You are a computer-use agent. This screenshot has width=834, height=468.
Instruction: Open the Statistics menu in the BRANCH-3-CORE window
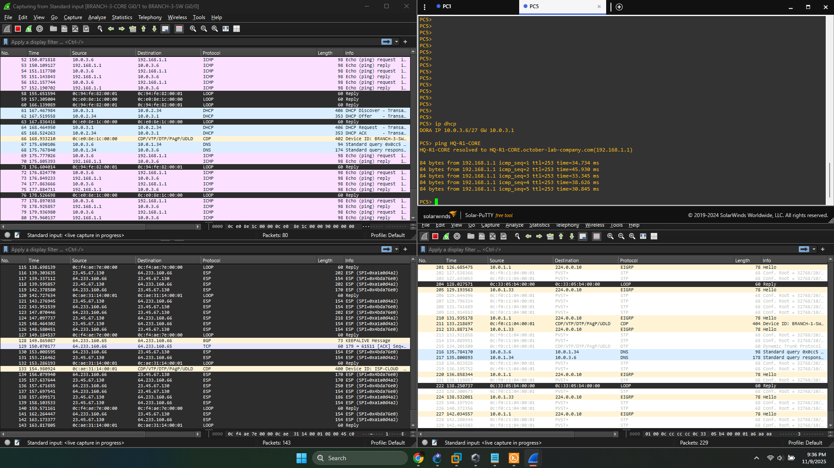(x=122, y=17)
